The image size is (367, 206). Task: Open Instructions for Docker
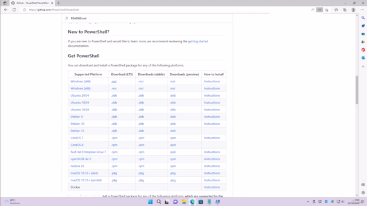pos(212,187)
